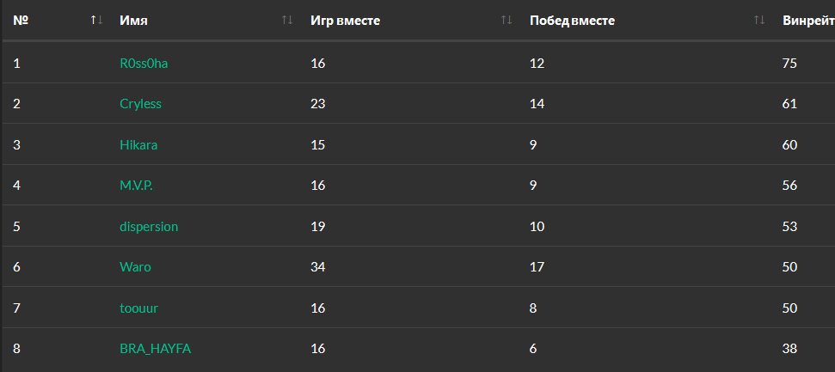
Task: Click R0ss0ha's 75 winrate value
Action: [789, 64]
